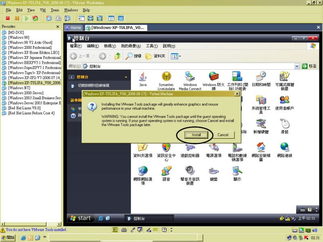The width and height of the screenshot is (323, 242).
Task: Expand the address bar dropdown arrow
Action: (x=297, y=66)
